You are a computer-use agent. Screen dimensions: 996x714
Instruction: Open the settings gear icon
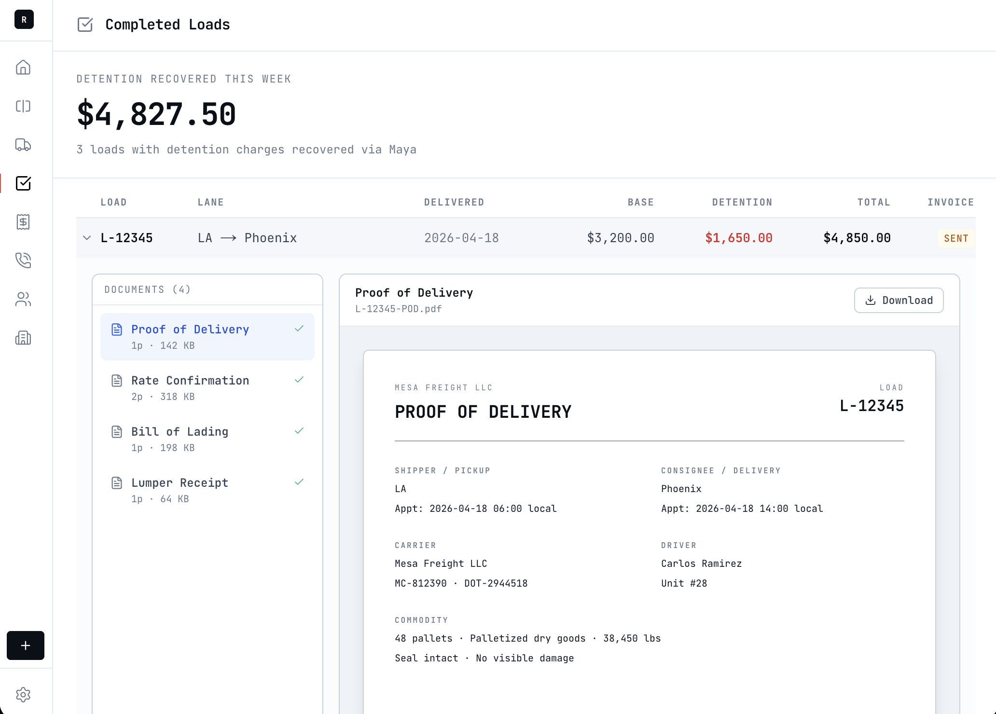(23, 695)
